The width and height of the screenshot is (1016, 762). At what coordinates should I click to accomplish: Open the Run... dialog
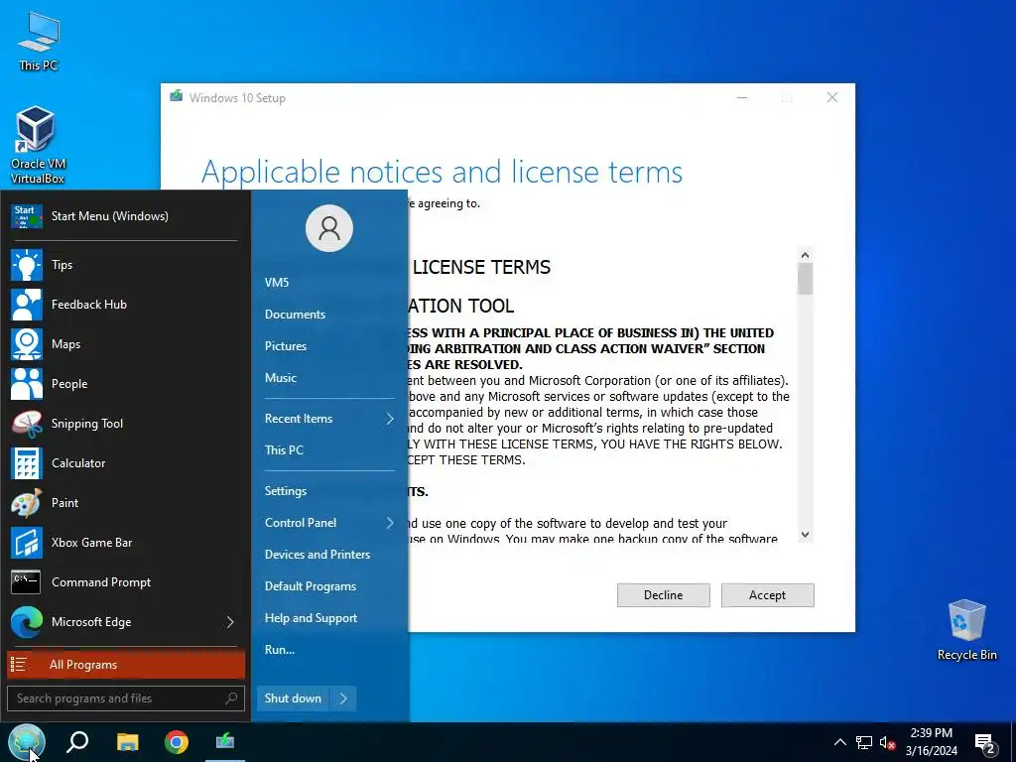(x=279, y=650)
